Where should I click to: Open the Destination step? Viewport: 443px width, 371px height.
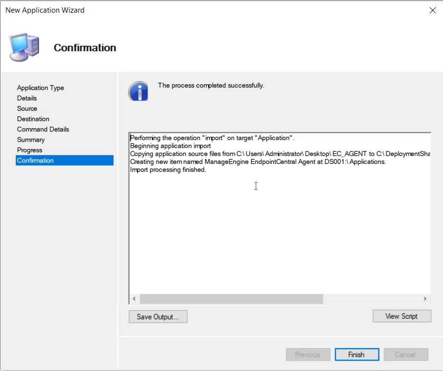click(x=33, y=119)
